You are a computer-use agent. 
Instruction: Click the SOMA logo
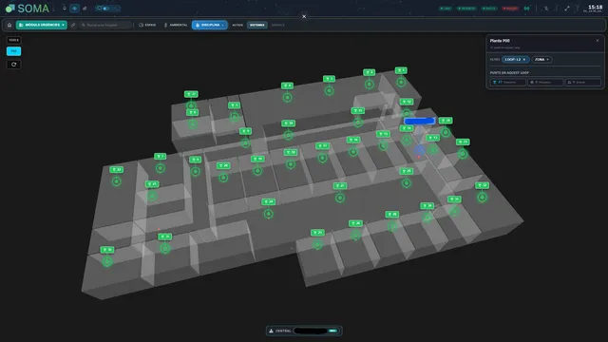pos(28,9)
